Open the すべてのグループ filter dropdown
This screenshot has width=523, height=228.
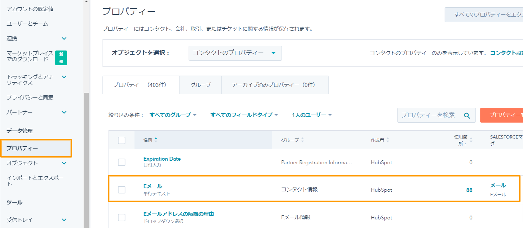173,115
